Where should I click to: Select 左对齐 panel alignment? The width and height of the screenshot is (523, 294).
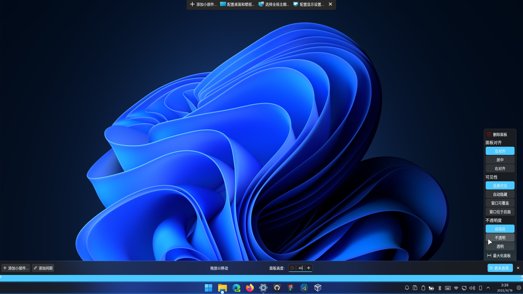[x=500, y=151]
